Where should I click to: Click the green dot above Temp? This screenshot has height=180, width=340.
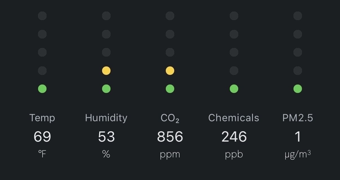point(42,89)
